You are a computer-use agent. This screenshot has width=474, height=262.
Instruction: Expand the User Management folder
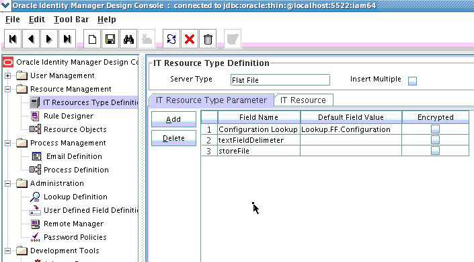[x=8, y=75]
